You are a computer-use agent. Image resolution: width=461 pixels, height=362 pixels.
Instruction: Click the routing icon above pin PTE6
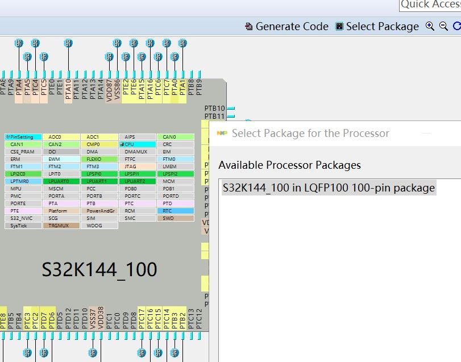[x=134, y=43]
